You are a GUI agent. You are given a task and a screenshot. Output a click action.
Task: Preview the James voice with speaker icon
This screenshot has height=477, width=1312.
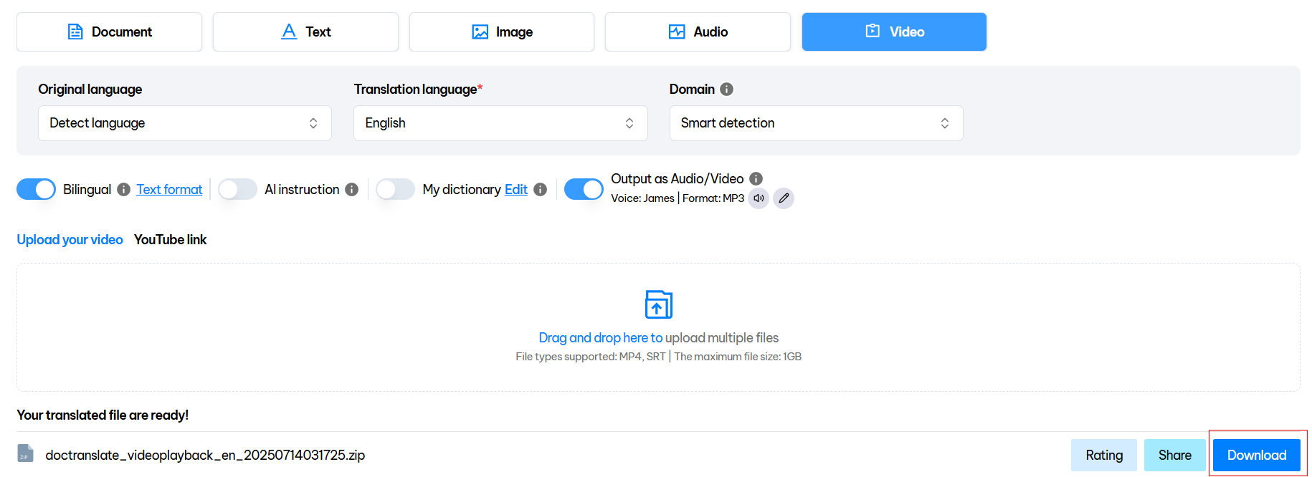(x=759, y=198)
